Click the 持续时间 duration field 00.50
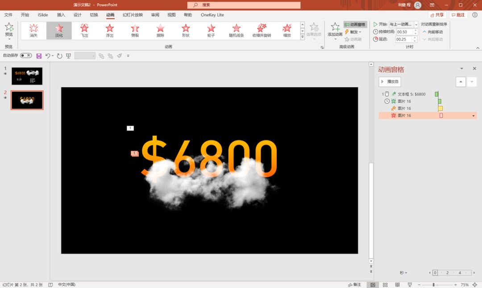 pyautogui.click(x=404, y=32)
